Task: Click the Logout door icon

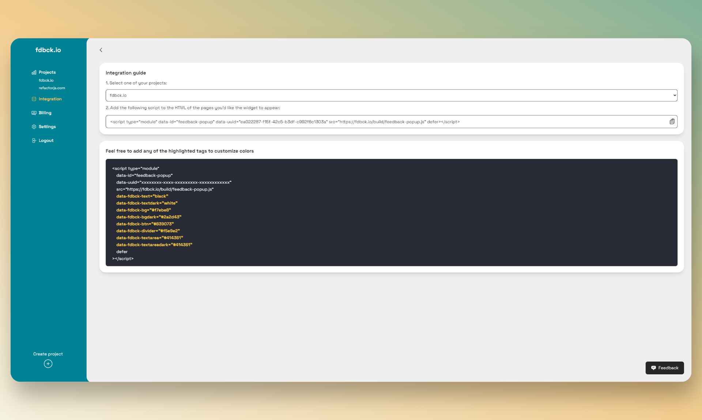Action: pos(34,141)
